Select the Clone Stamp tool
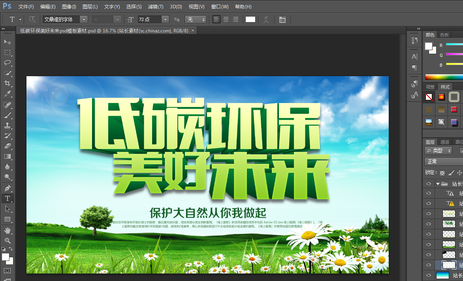Viewport: 463px width, 281px height. 8,126
